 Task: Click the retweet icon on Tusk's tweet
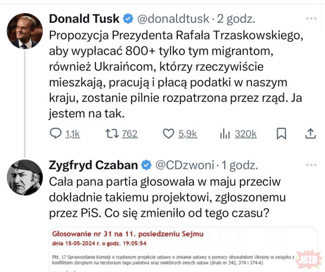point(113,133)
